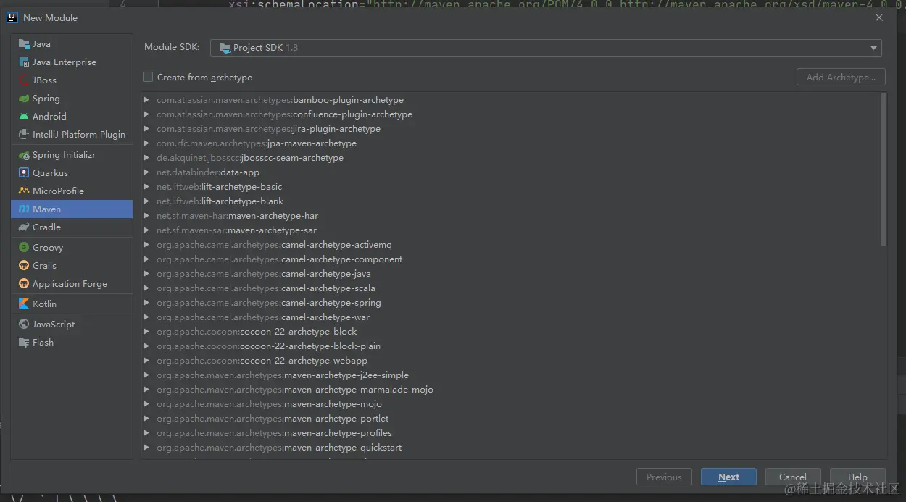Select camel-archetype-component row
Viewport: 906px width, 502px height.
pyautogui.click(x=511, y=259)
